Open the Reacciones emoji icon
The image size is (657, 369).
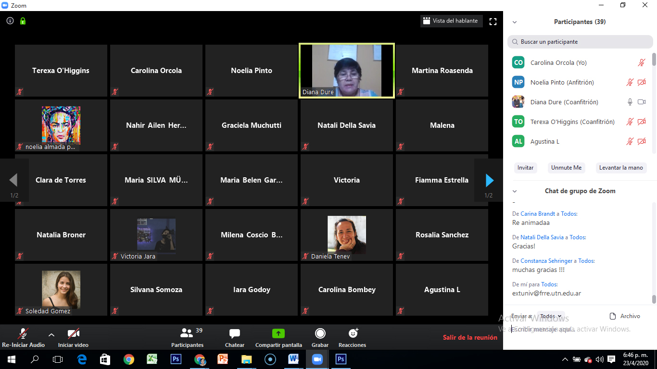coord(353,333)
